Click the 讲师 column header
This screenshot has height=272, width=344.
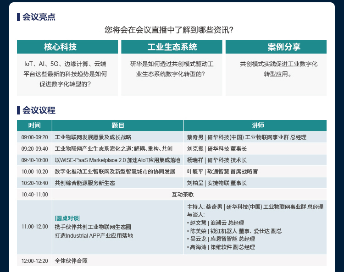click(x=255, y=125)
